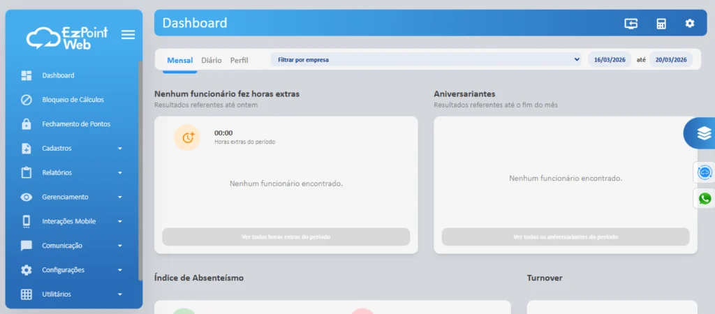The image size is (715, 314).
Task: Click the Comunicação chat bubble icon
Action: click(x=27, y=246)
